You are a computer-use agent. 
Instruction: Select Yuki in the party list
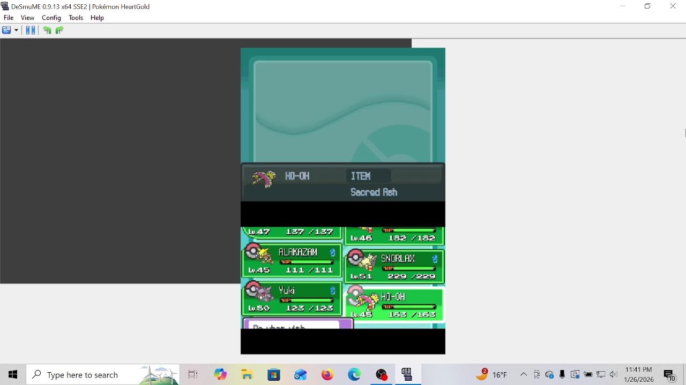click(292, 298)
